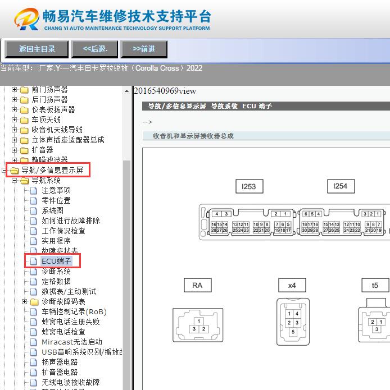
Task: Click the 零件位置 document icon
Action: [34, 201]
